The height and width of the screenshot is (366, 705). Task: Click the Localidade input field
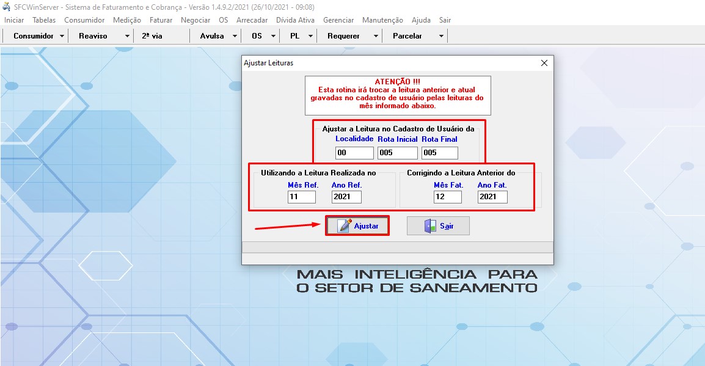pos(354,153)
